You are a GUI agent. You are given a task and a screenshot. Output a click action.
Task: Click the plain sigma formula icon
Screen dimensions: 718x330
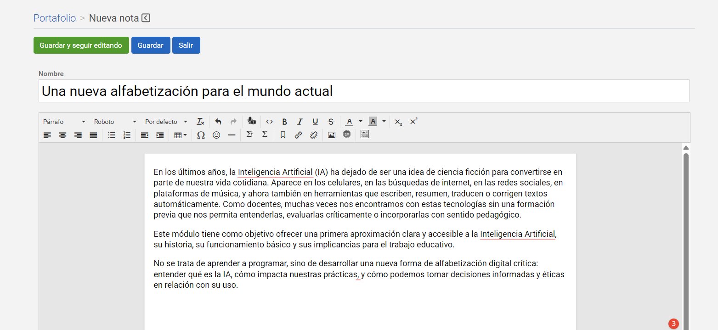(265, 134)
